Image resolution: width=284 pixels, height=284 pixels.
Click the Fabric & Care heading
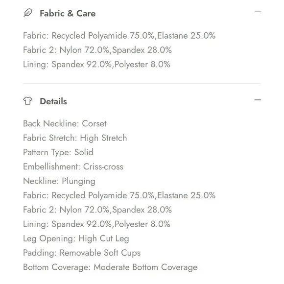(68, 13)
